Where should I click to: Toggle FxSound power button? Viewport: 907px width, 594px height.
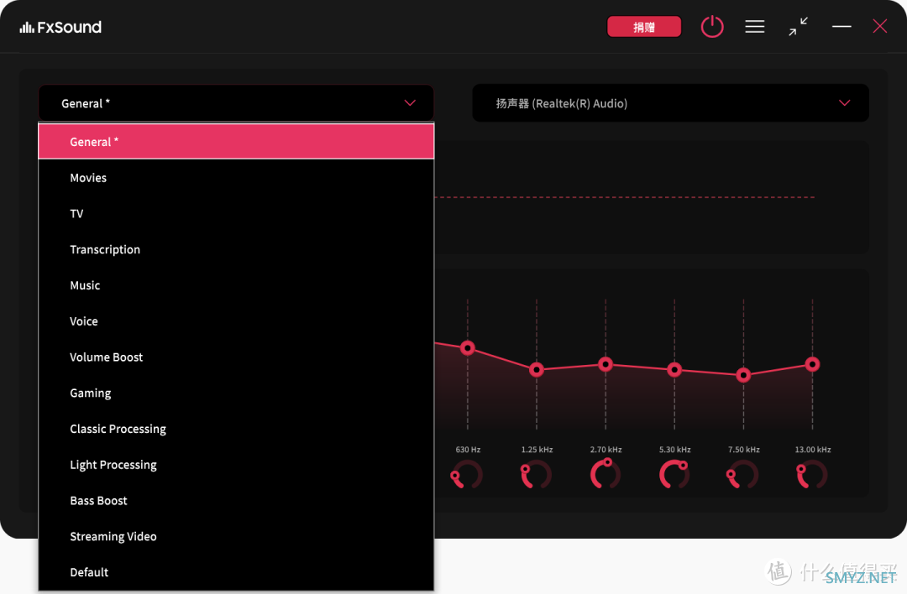pyautogui.click(x=712, y=27)
